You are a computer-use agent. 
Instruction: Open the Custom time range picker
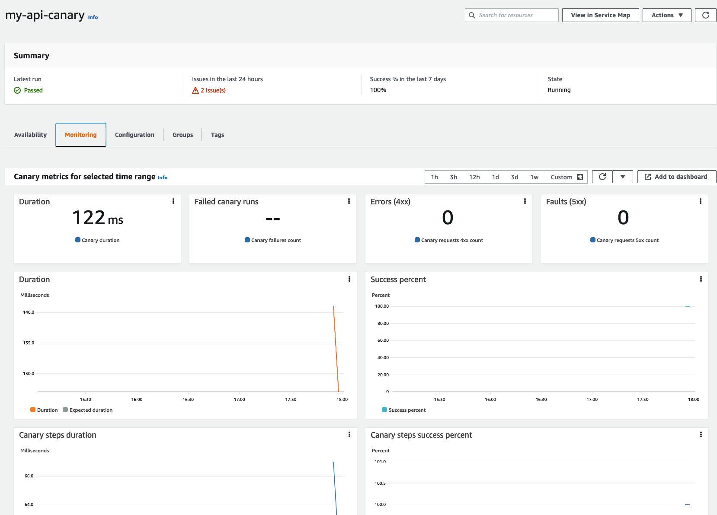pyautogui.click(x=566, y=177)
